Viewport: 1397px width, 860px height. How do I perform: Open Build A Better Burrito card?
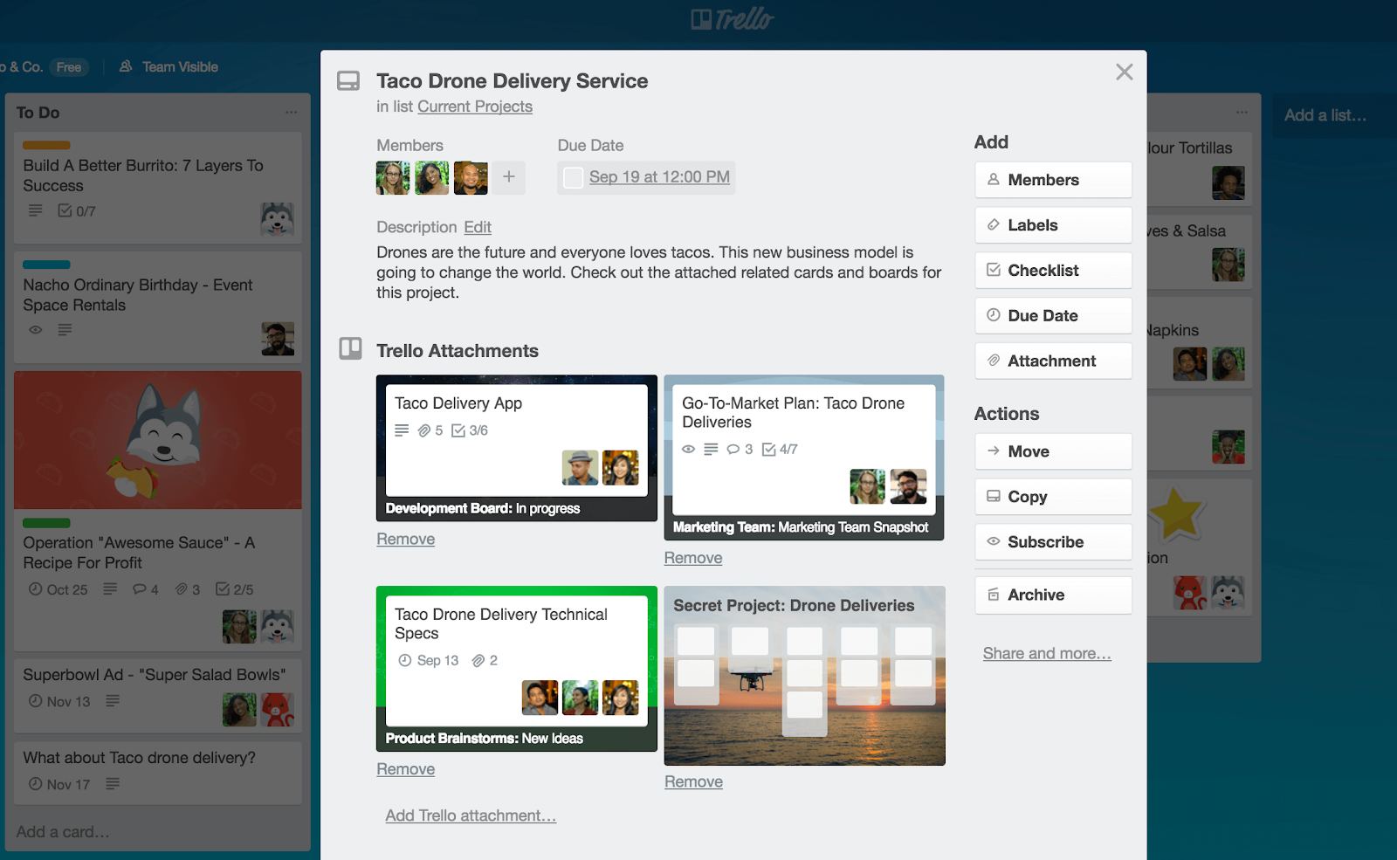click(x=157, y=188)
